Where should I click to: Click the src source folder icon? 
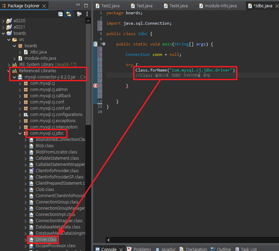point(15,40)
